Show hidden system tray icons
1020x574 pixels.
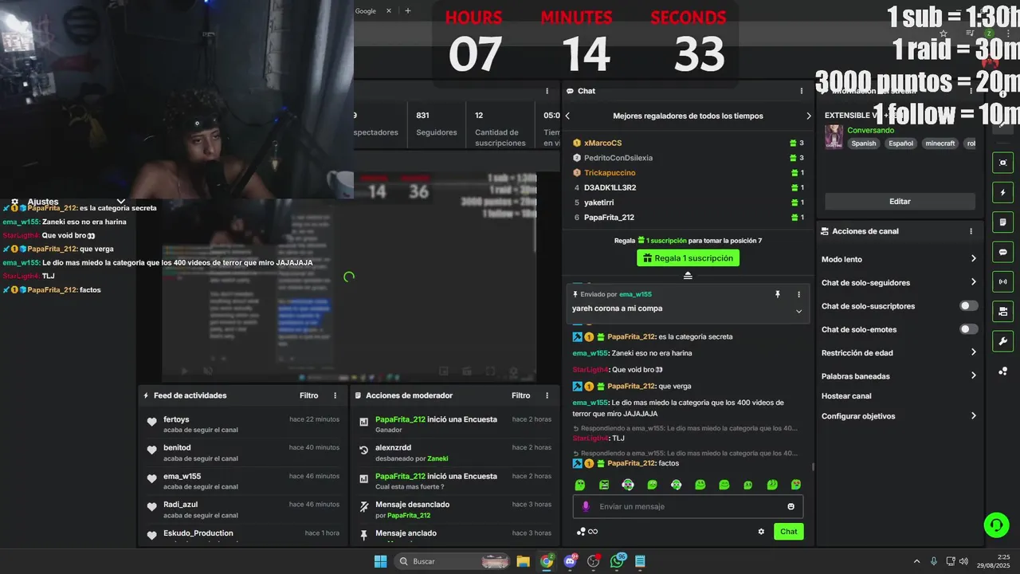tap(916, 561)
